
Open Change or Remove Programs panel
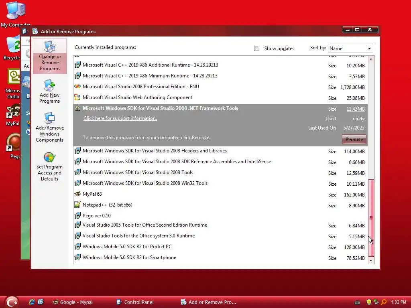pos(50,56)
